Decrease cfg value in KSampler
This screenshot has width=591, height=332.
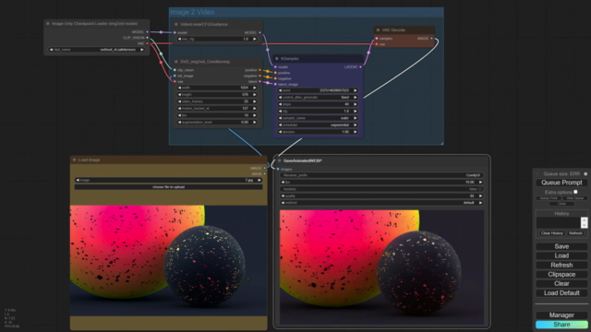point(280,111)
